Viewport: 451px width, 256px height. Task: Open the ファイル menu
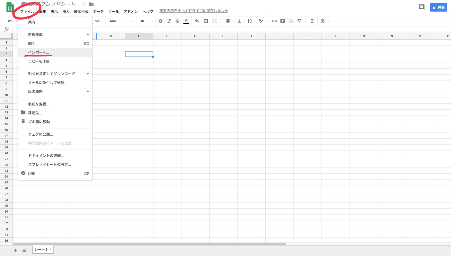pyautogui.click(x=27, y=11)
